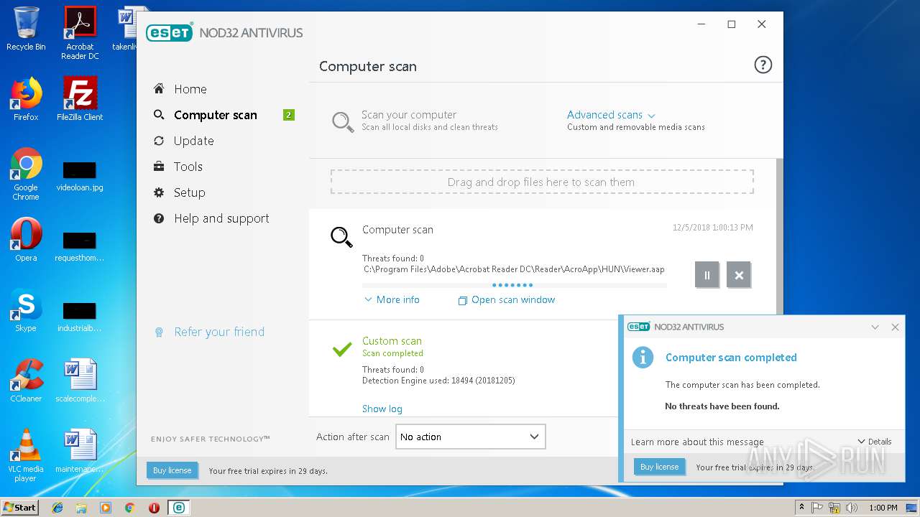Select the scalecomple… Word document icon
Screen dimensions: 920x517
80,381
